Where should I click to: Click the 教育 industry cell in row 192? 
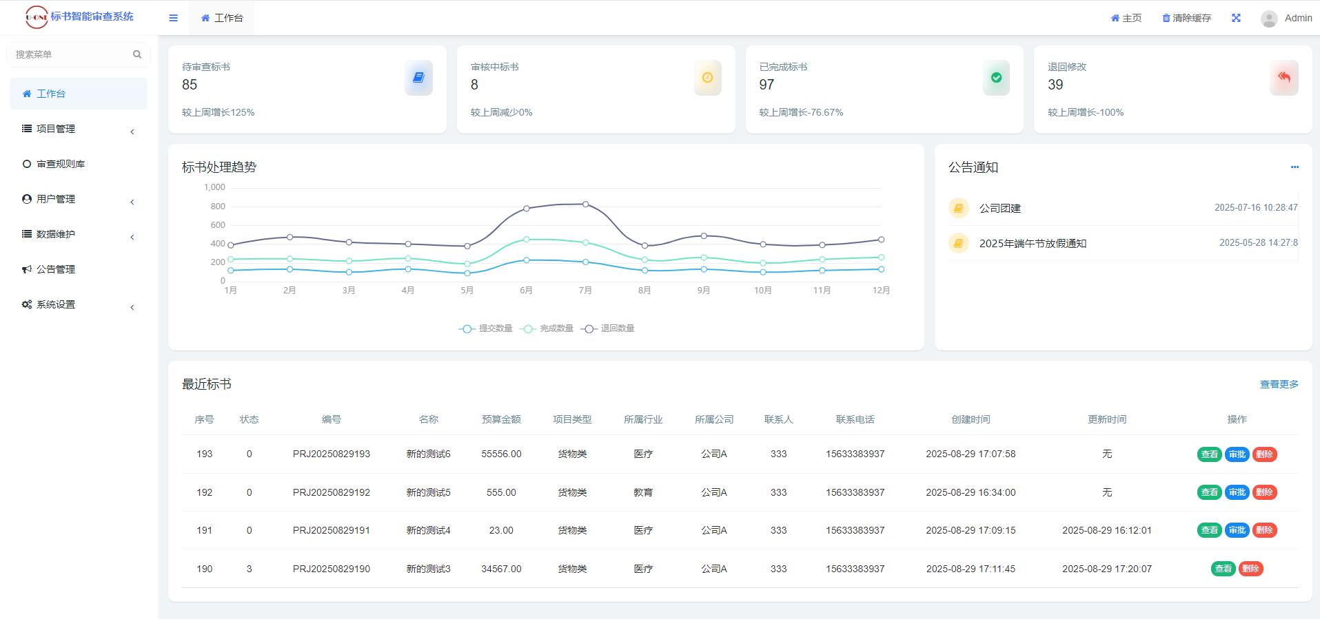pyautogui.click(x=643, y=492)
